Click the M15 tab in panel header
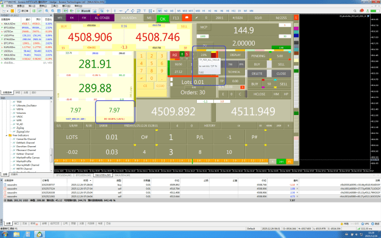This screenshot has height=238, width=381. point(60,18)
